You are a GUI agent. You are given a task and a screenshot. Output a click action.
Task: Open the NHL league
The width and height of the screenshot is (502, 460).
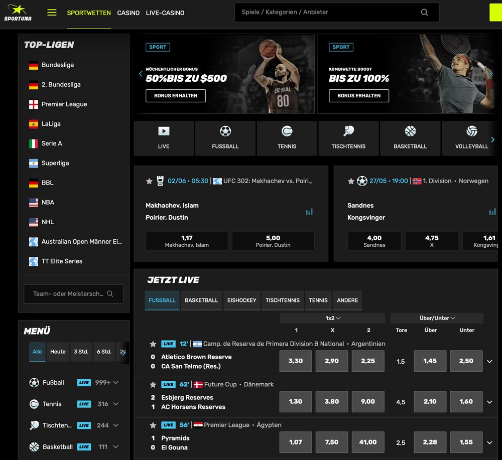point(47,222)
